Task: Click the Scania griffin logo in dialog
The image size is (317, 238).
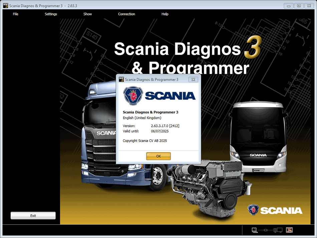Action: tap(133, 96)
